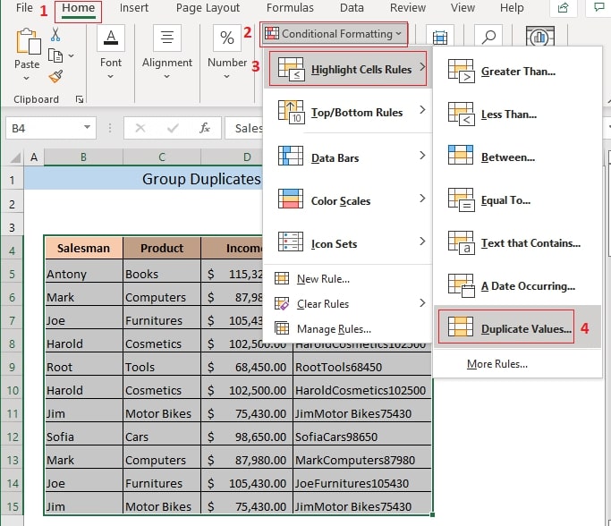Expand the Paste options arrow

tap(27, 78)
